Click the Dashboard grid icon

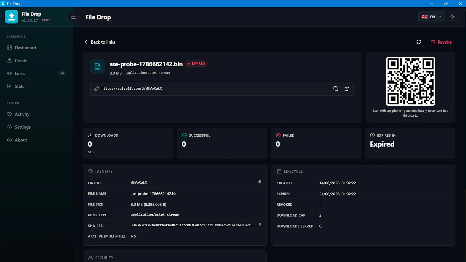[9, 48]
